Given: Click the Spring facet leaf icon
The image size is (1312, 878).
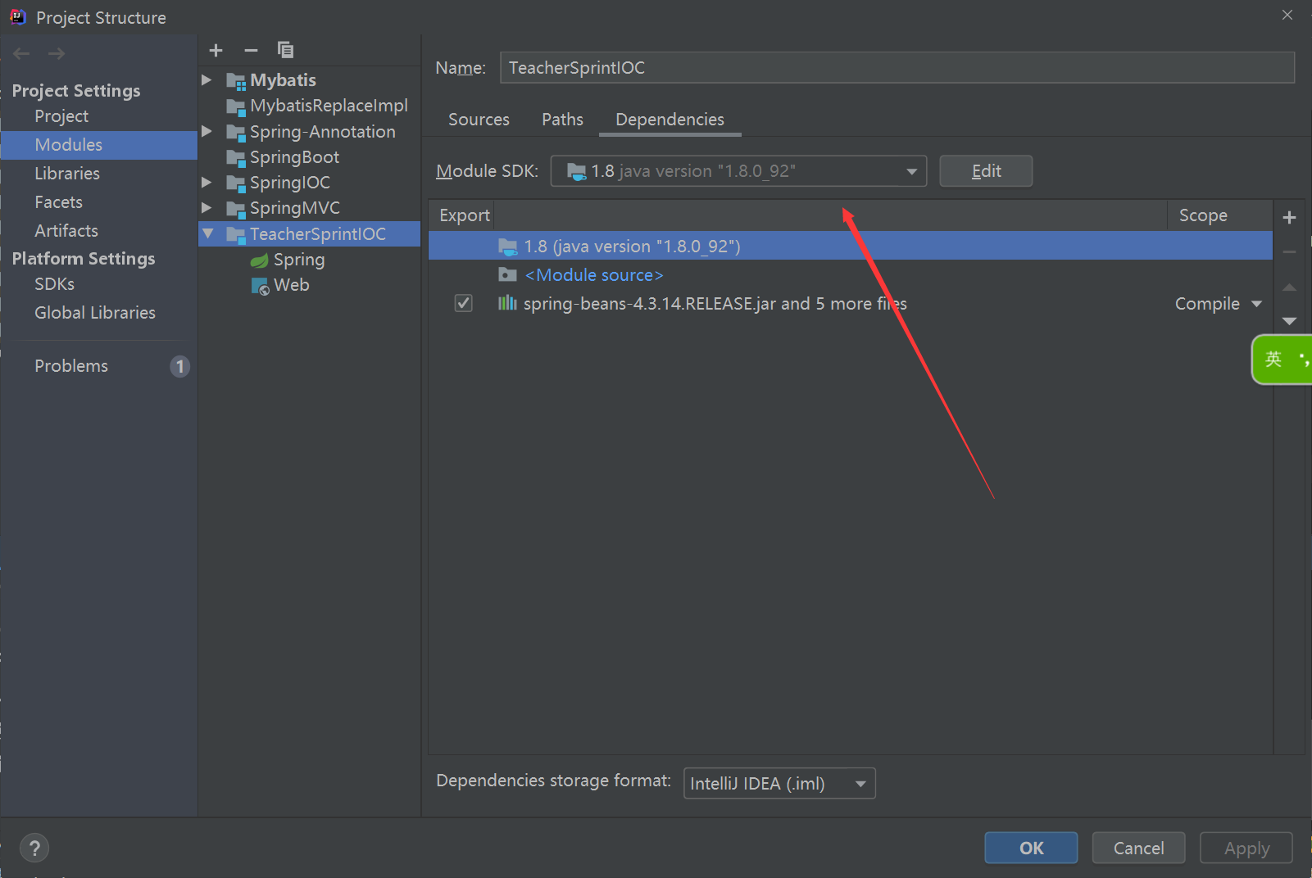Looking at the screenshot, I should click(x=259, y=260).
